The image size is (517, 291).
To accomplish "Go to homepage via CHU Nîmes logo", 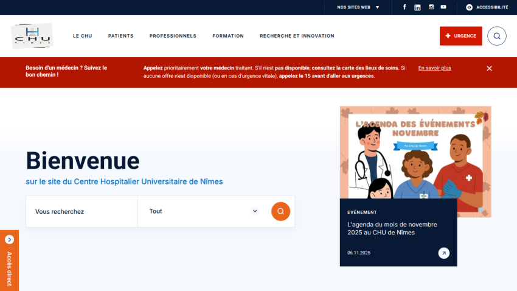I will pos(32,36).
